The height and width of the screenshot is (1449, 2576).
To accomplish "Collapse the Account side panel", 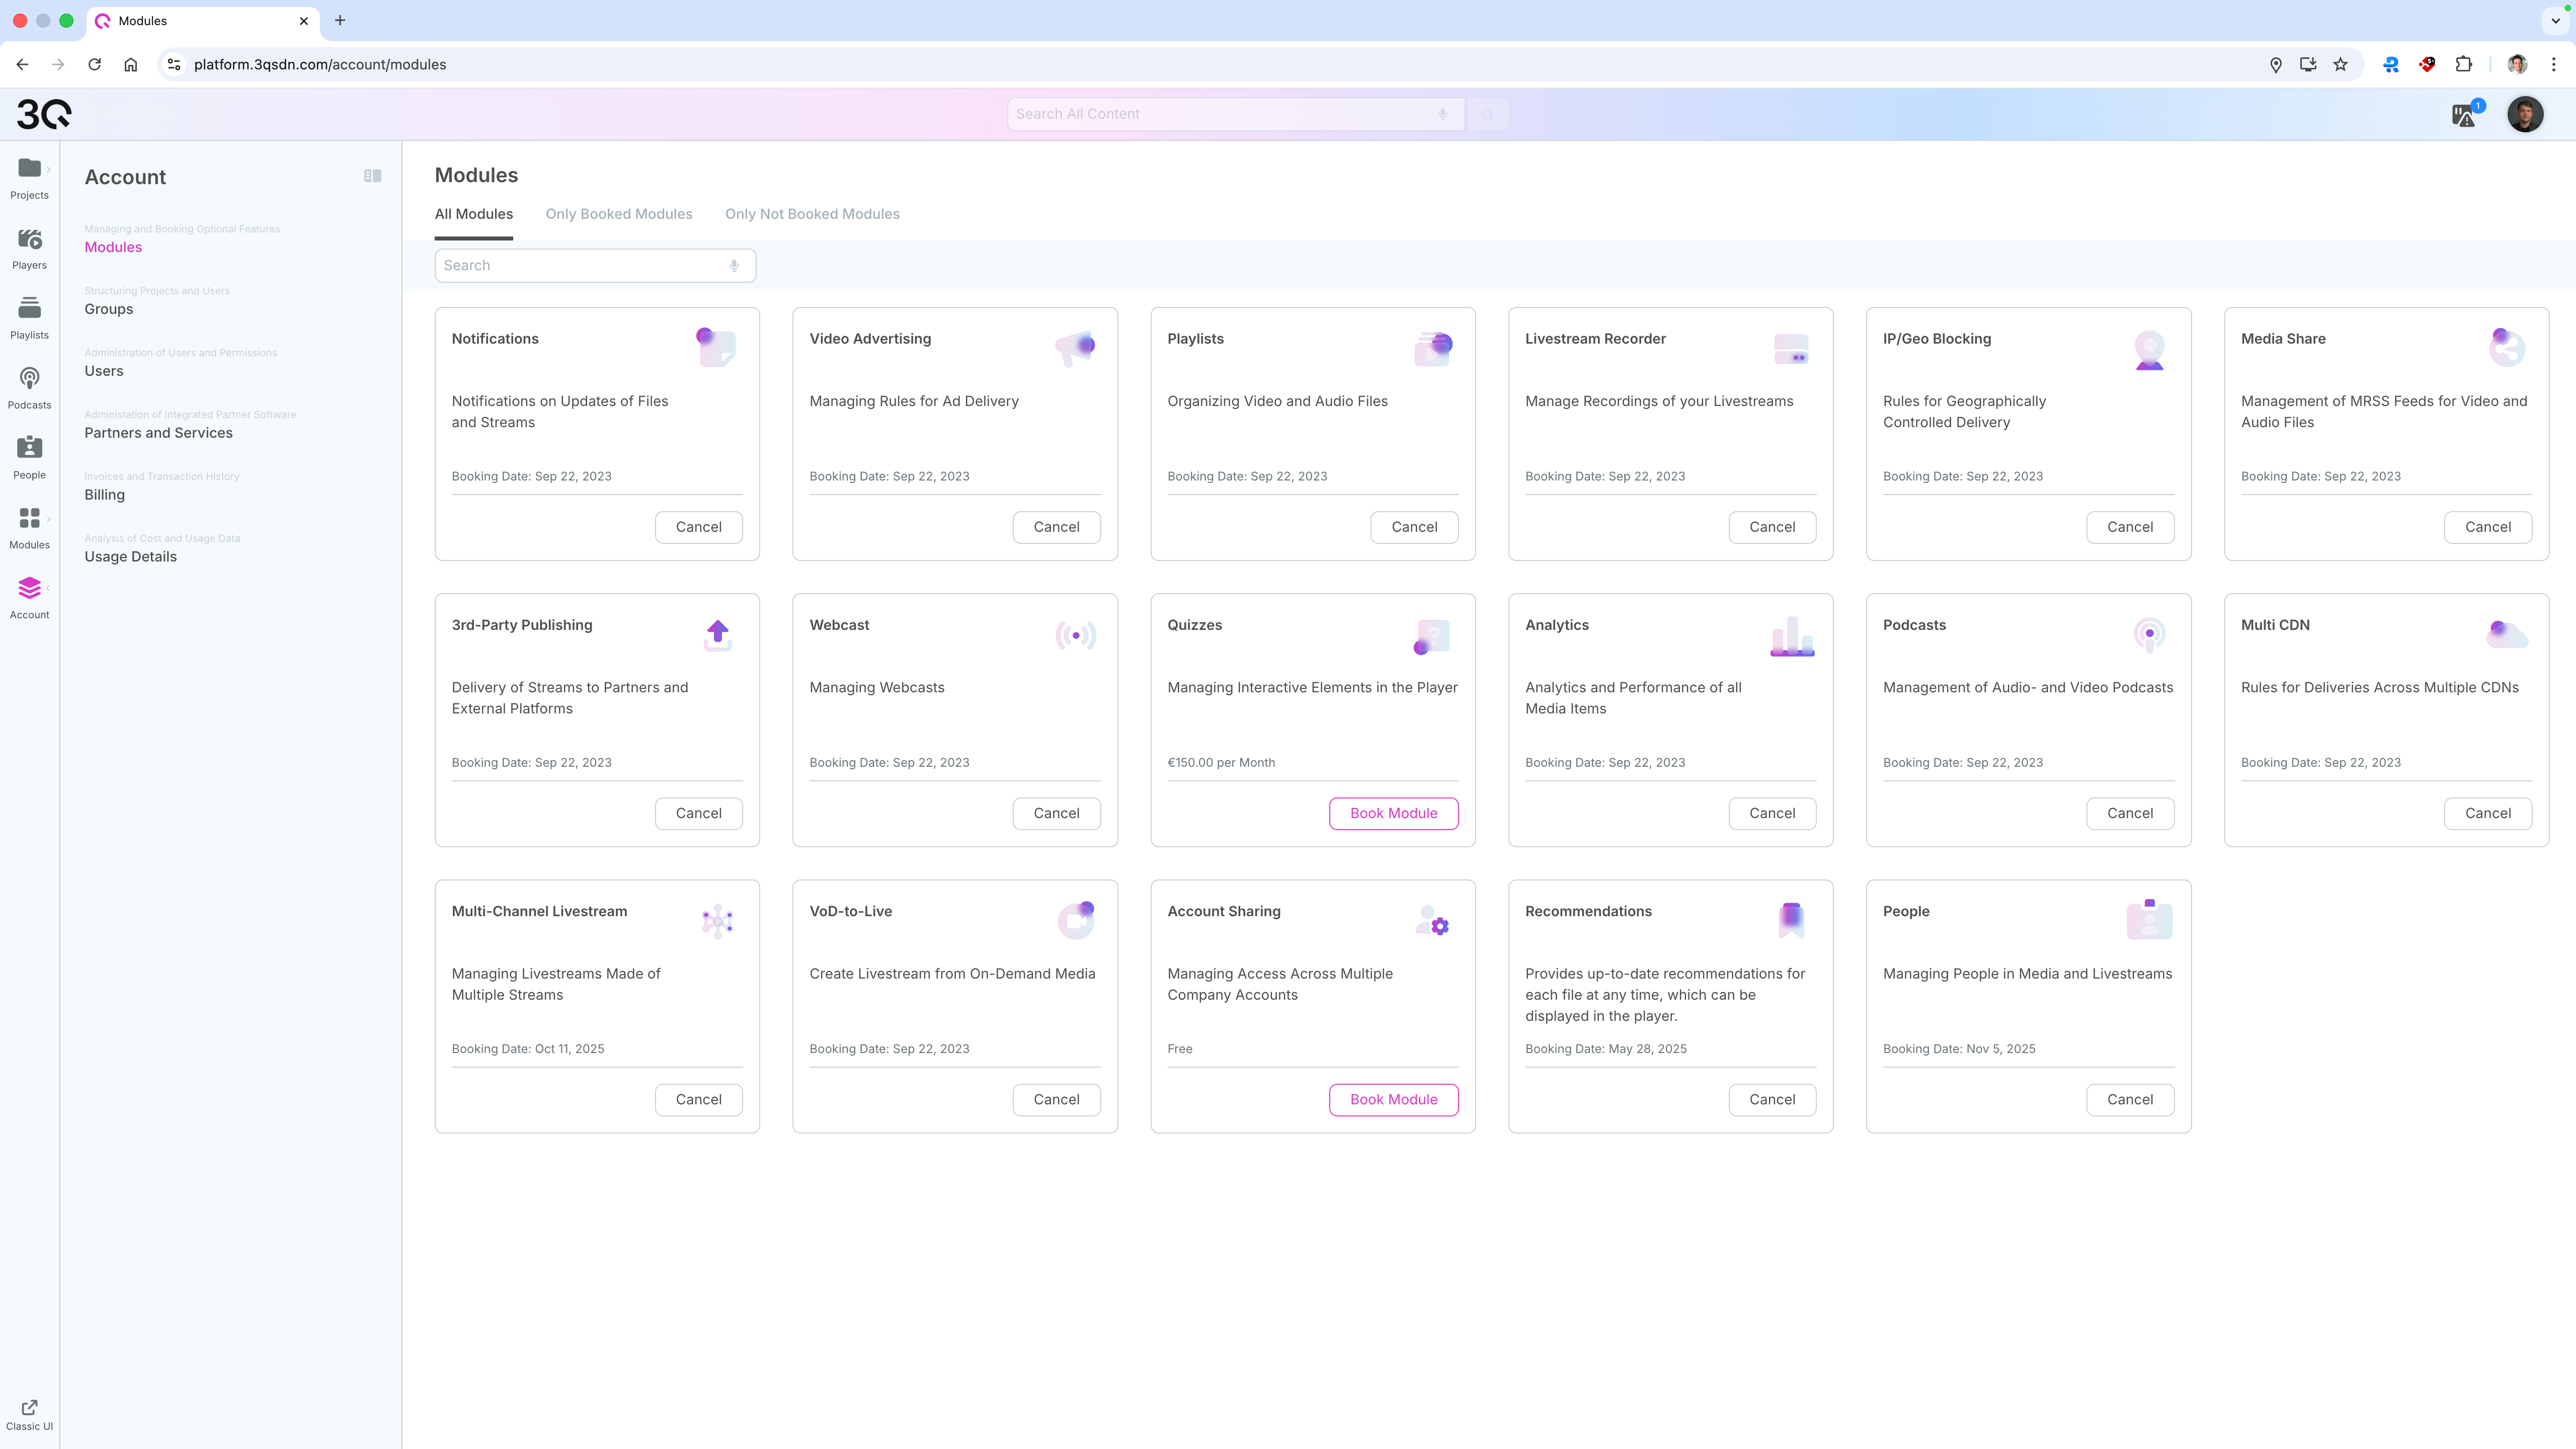I will click(x=372, y=176).
